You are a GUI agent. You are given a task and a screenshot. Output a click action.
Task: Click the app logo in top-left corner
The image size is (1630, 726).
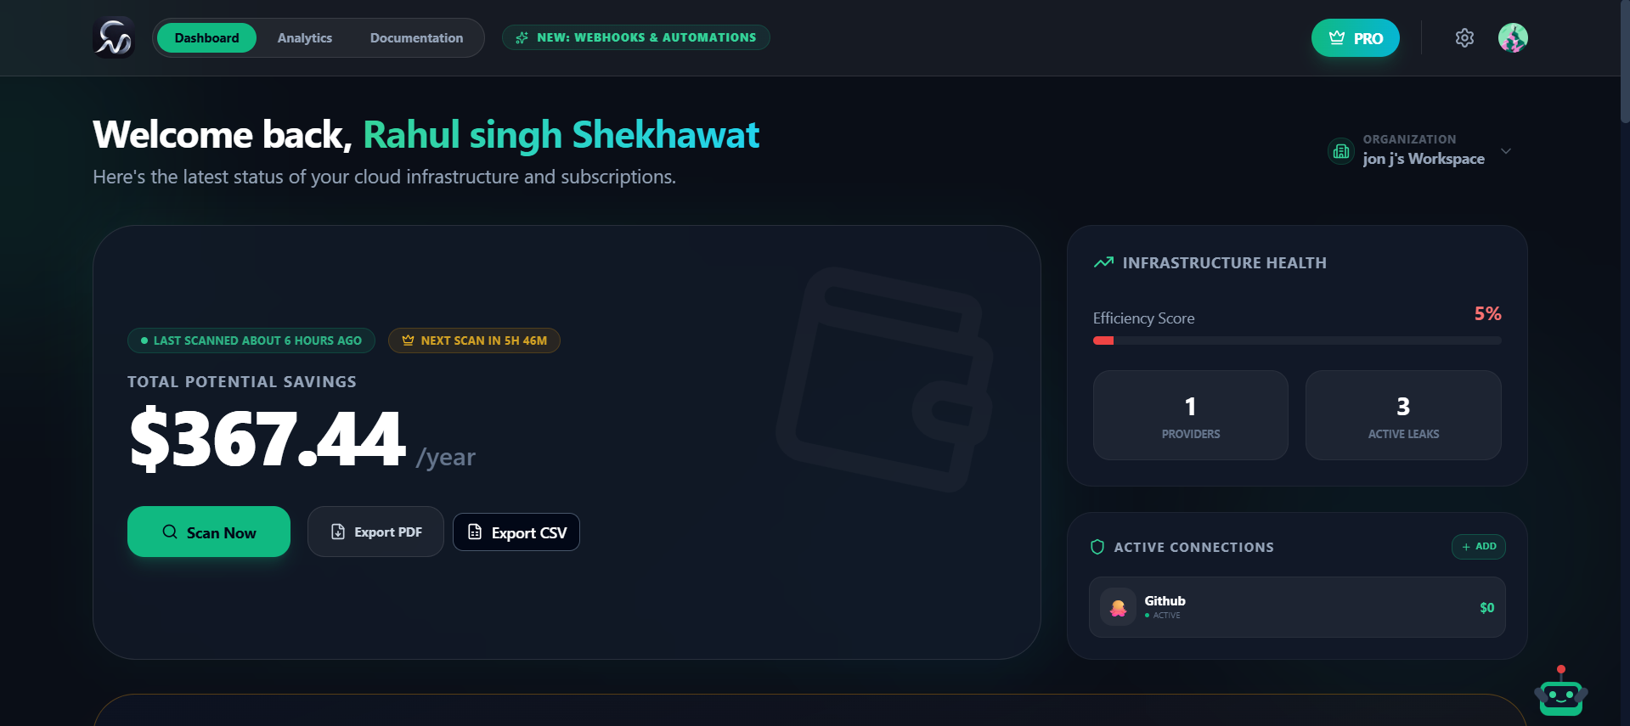[114, 37]
